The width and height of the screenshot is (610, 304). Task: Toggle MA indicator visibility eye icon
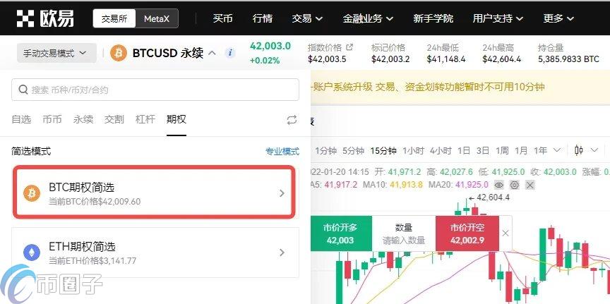click(x=498, y=185)
